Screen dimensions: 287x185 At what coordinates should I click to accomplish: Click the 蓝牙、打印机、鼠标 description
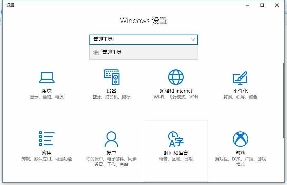111,97
